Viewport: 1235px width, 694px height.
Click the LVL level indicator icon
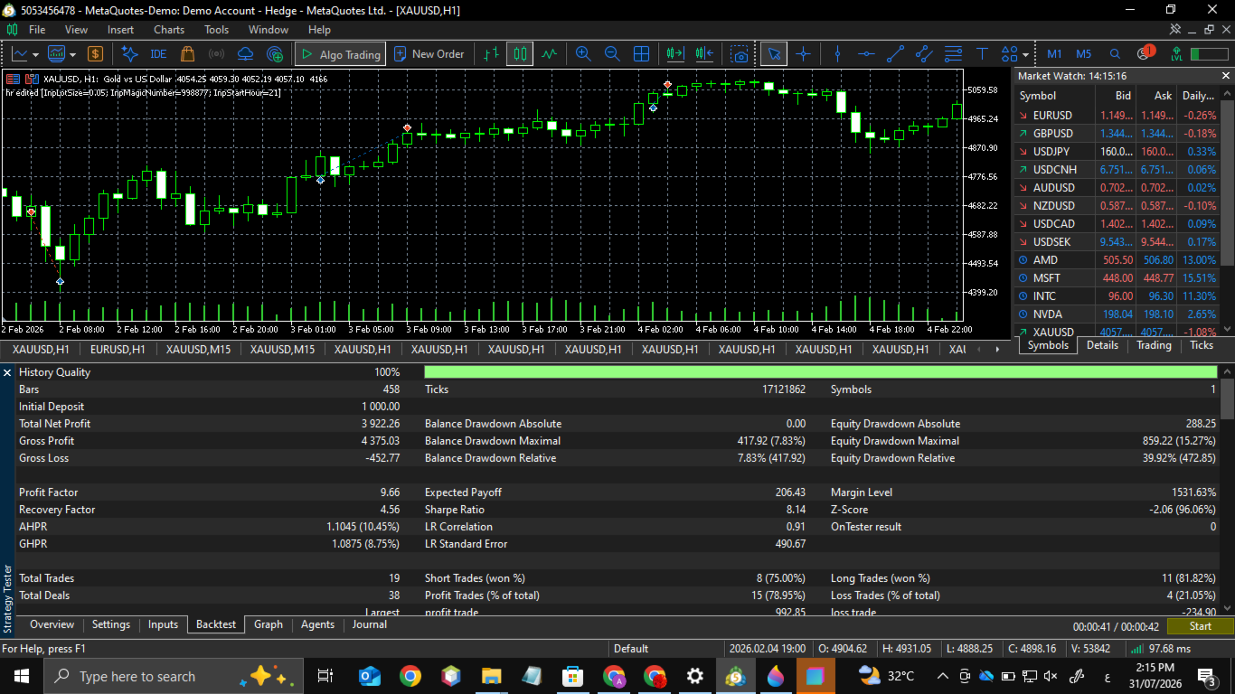click(x=1176, y=54)
